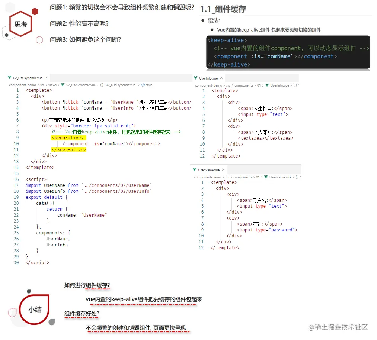
Task: Click 'views' in the 02_UseDynamic breadcrumb
Action: [52, 85]
